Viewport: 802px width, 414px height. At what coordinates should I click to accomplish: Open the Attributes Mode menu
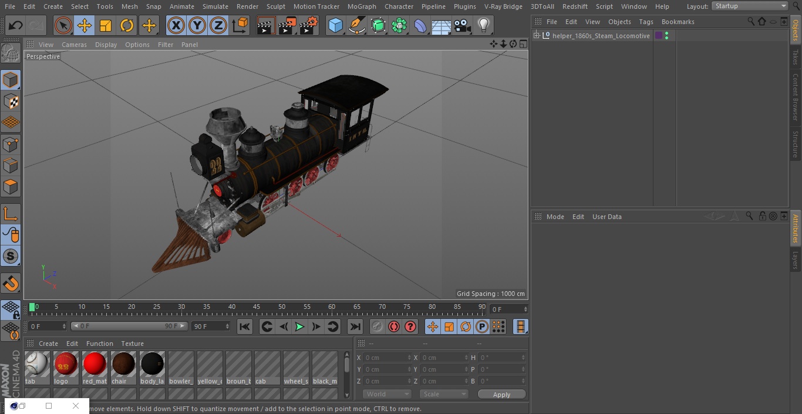(x=555, y=217)
